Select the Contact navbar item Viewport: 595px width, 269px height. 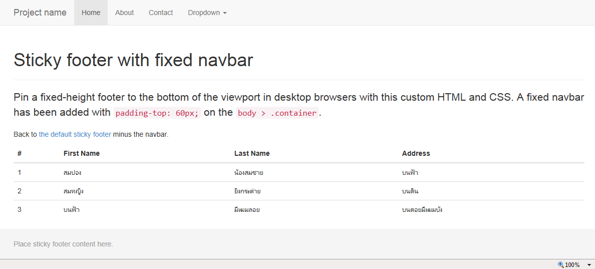[x=161, y=13]
